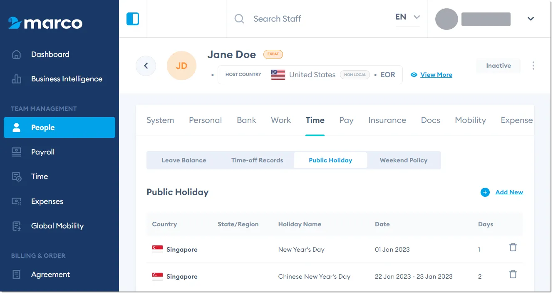This screenshot has width=553, height=294.
Task: Select the Time profile tab
Action: coord(315,120)
